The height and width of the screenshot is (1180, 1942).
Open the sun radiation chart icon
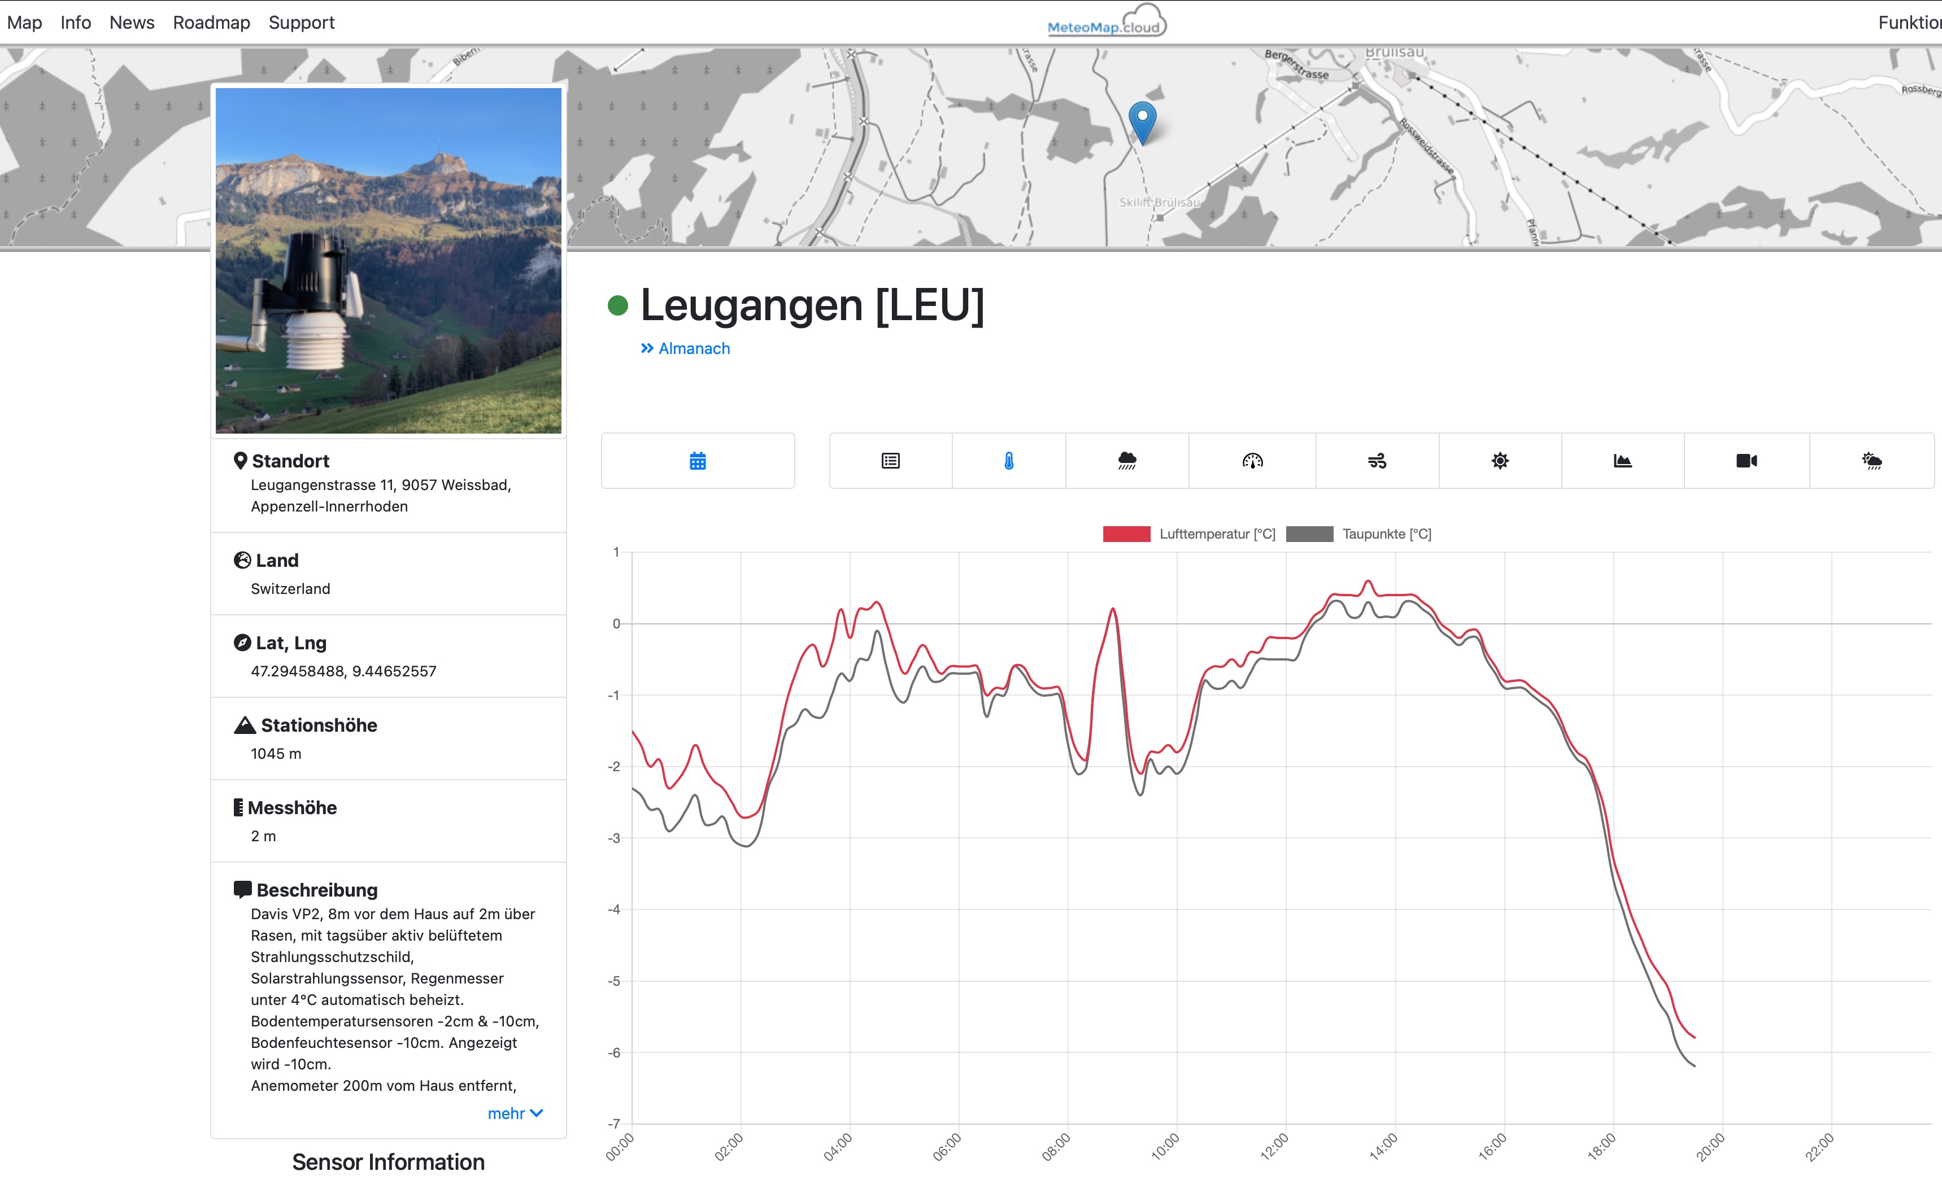point(1500,461)
